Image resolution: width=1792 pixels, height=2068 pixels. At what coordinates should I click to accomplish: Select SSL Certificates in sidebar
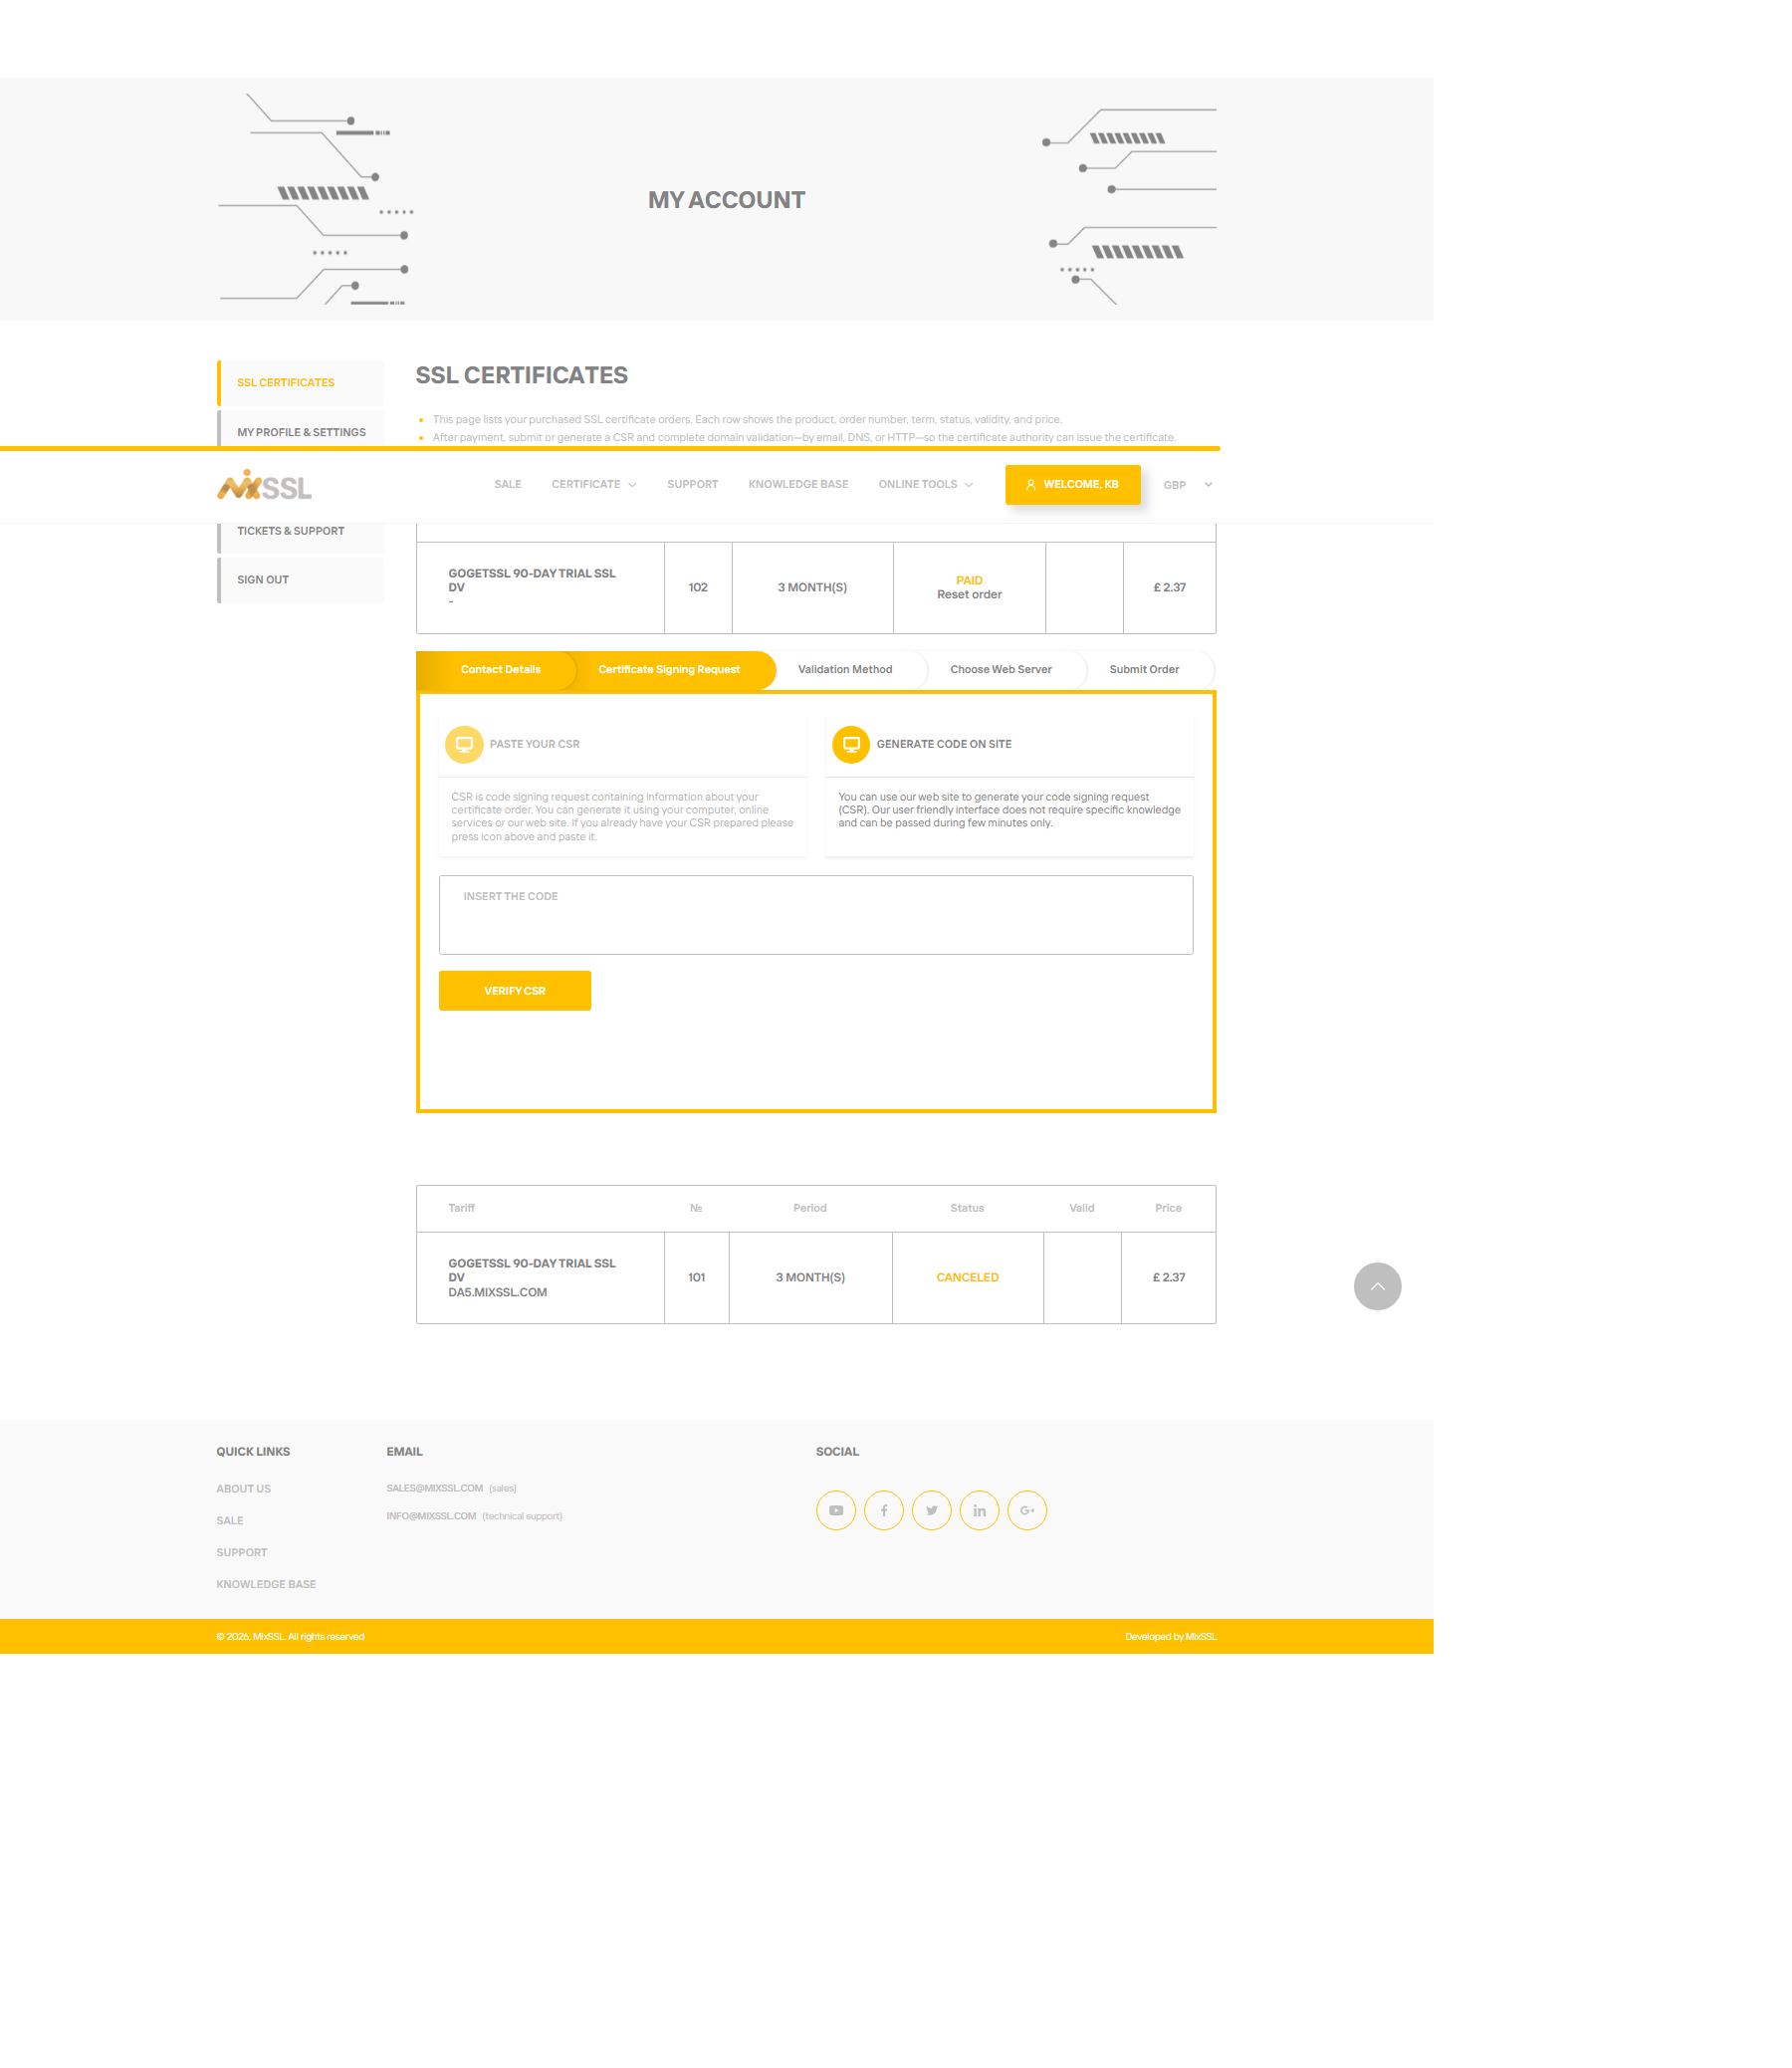(x=300, y=383)
